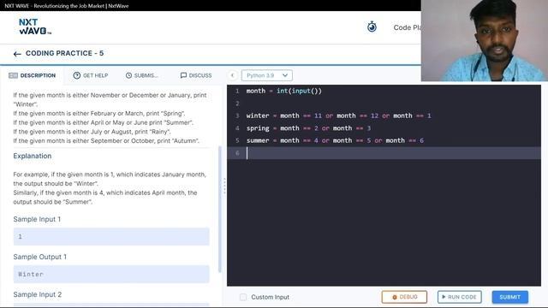Click the 'CODING PRACTICE - 5' title

point(65,53)
